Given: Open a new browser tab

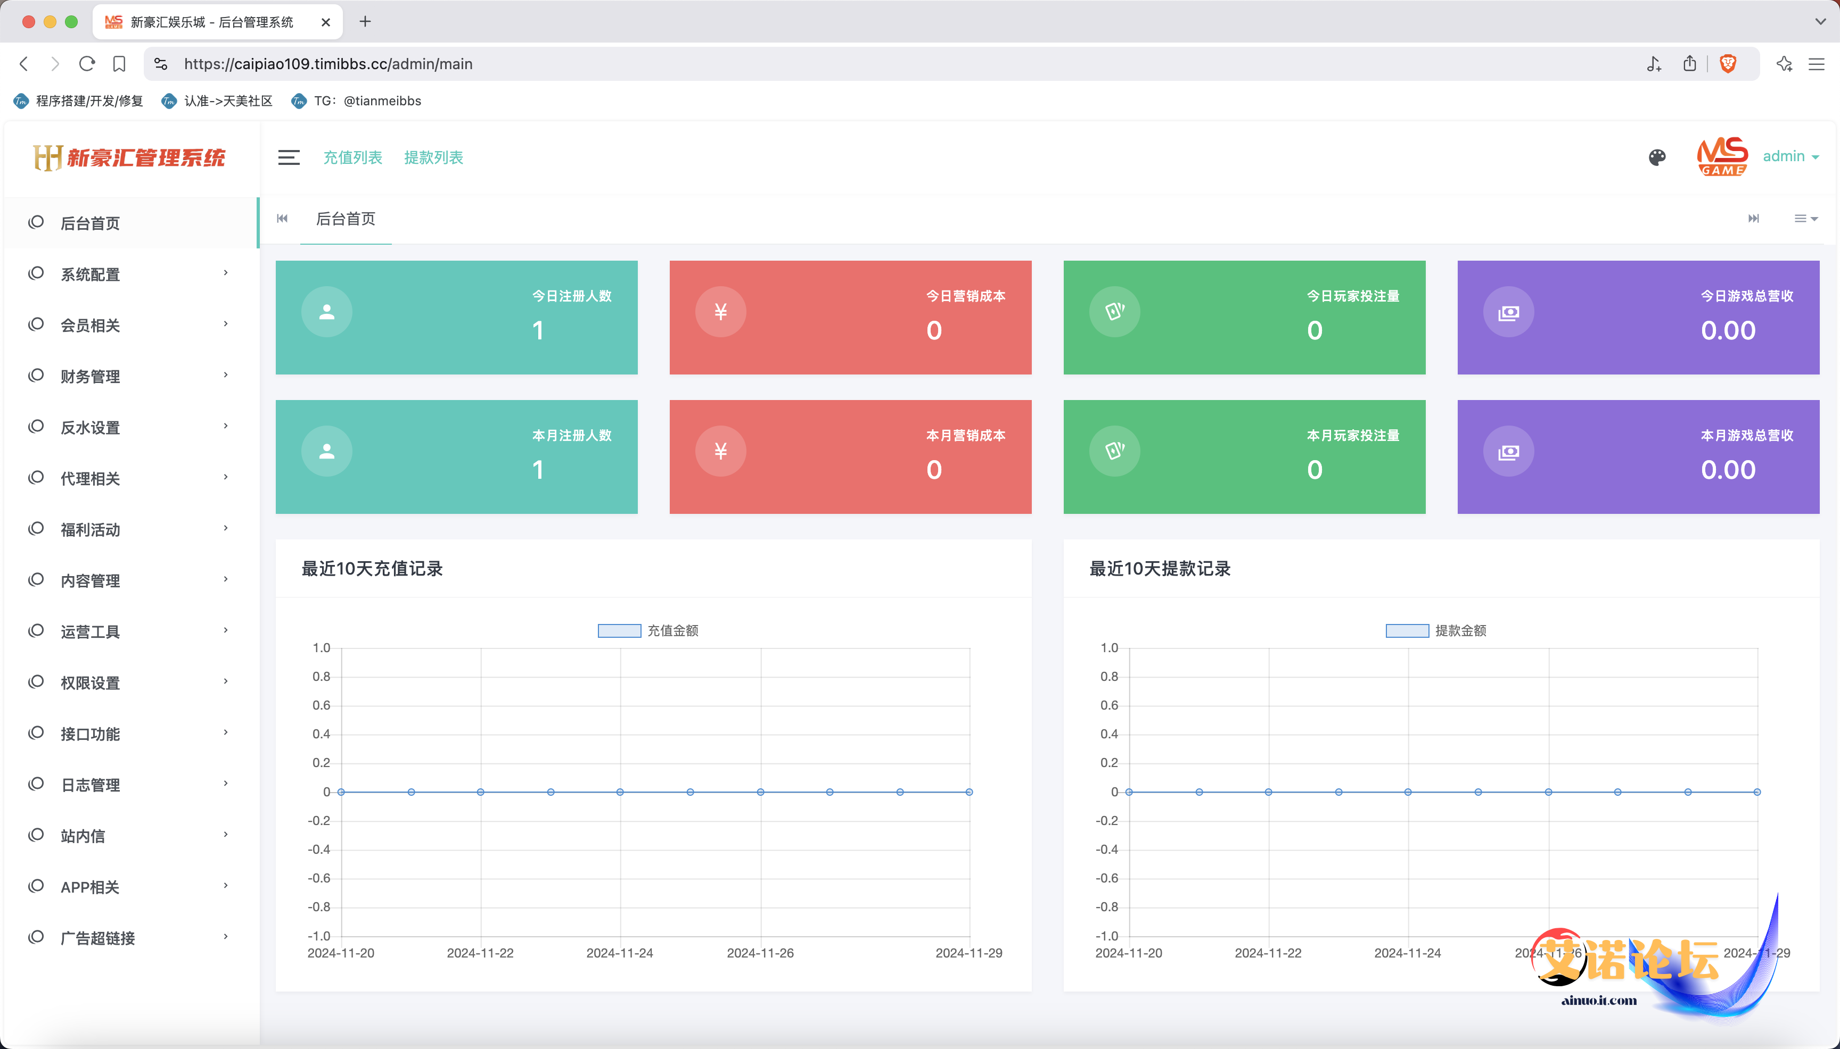Looking at the screenshot, I should click(x=366, y=22).
